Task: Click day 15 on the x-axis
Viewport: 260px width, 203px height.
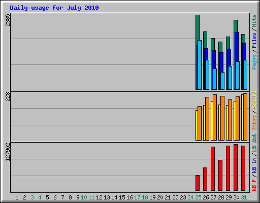Action: pos(122,197)
